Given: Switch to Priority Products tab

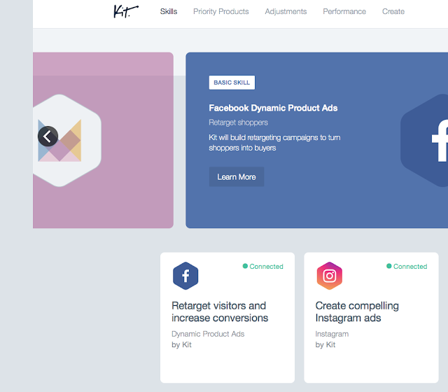Looking at the screenshot, I should [221, 11].
